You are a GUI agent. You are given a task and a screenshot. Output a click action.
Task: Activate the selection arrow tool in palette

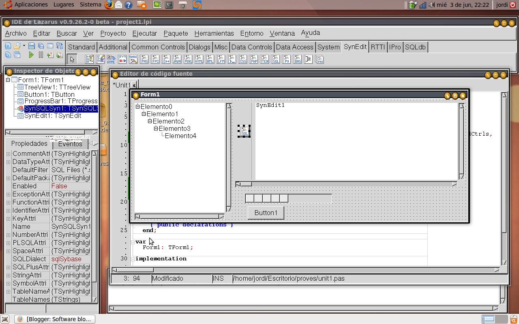point(72,60)
